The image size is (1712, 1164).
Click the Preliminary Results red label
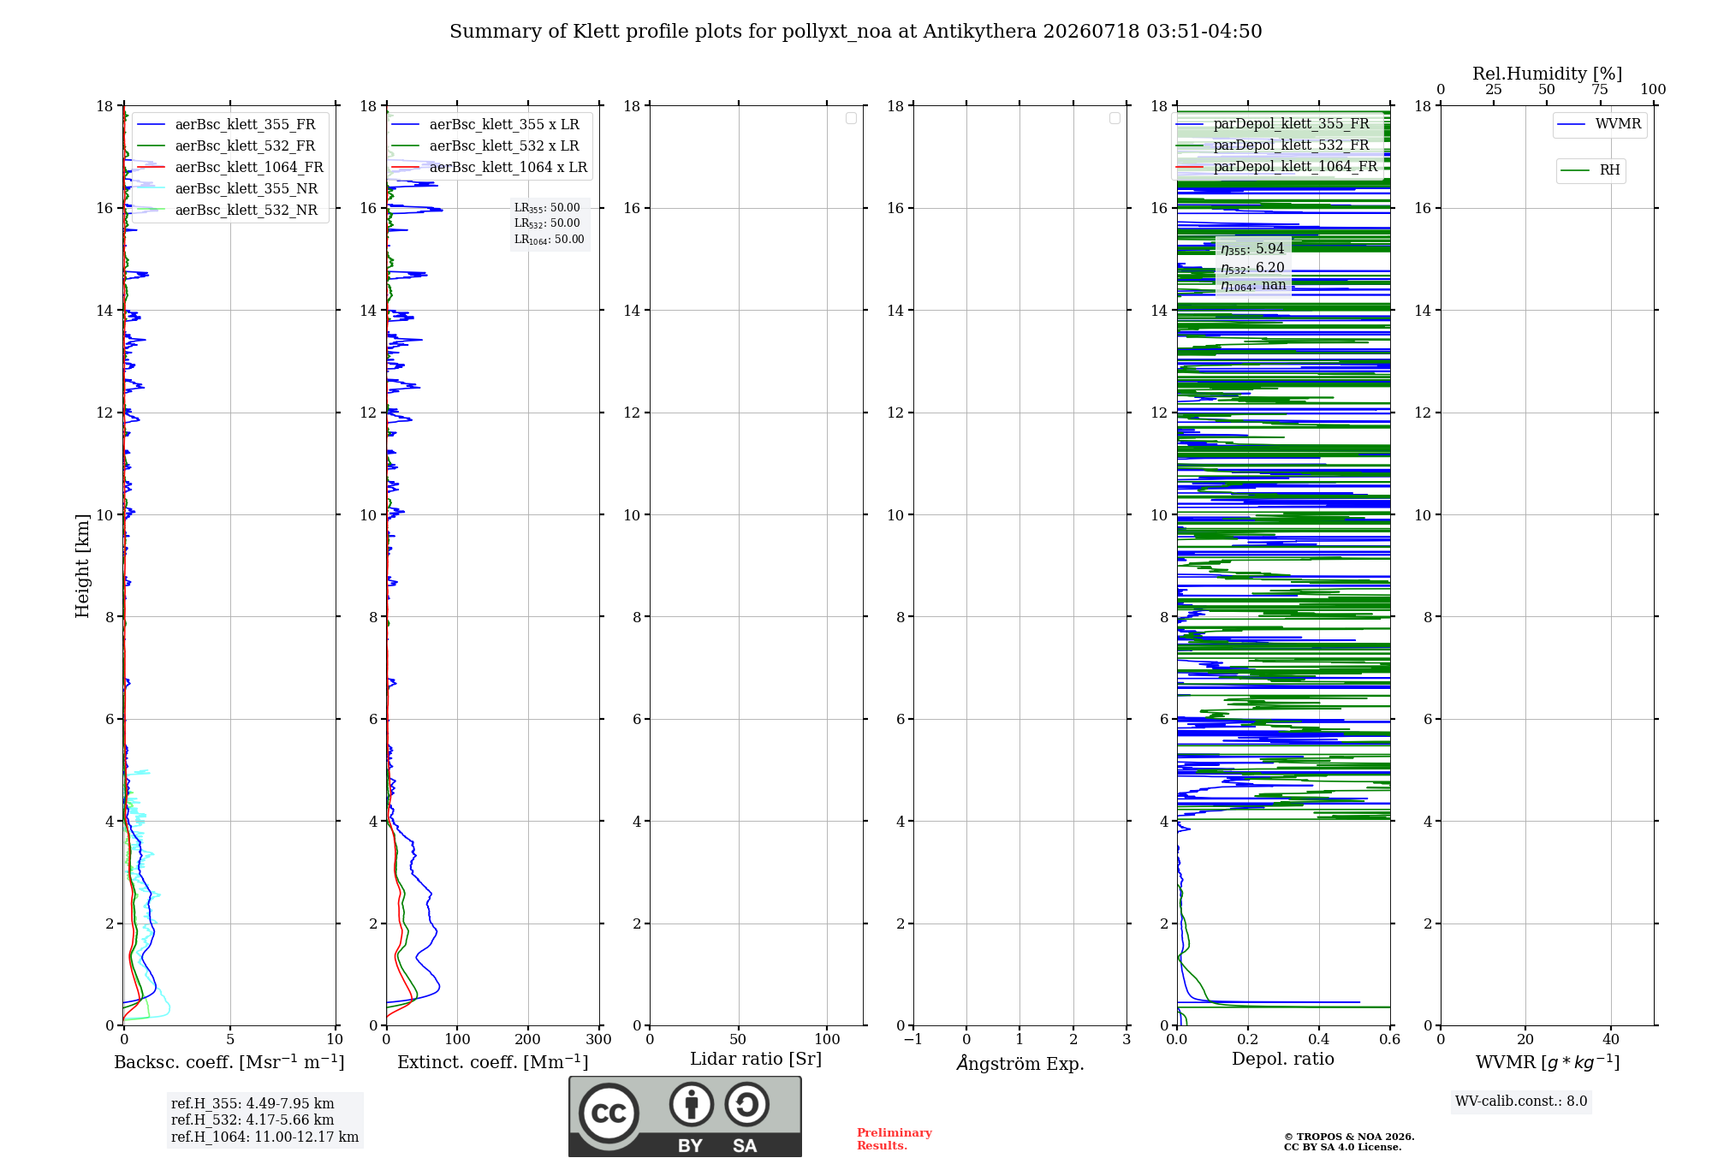pos(895,1139)
